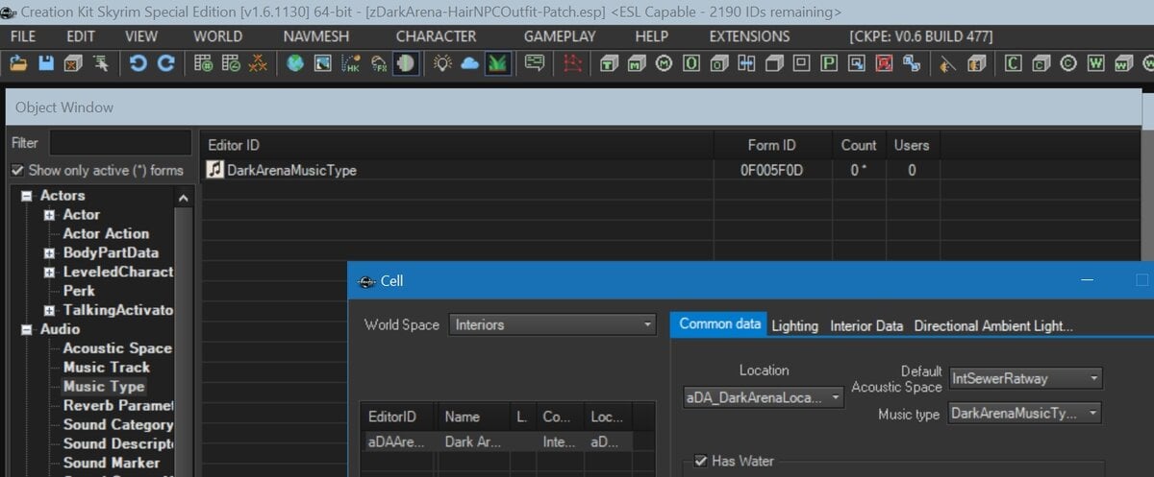Click the cube icon labeled T
This screenshot has width=1154, height=477.
(609, 63)
